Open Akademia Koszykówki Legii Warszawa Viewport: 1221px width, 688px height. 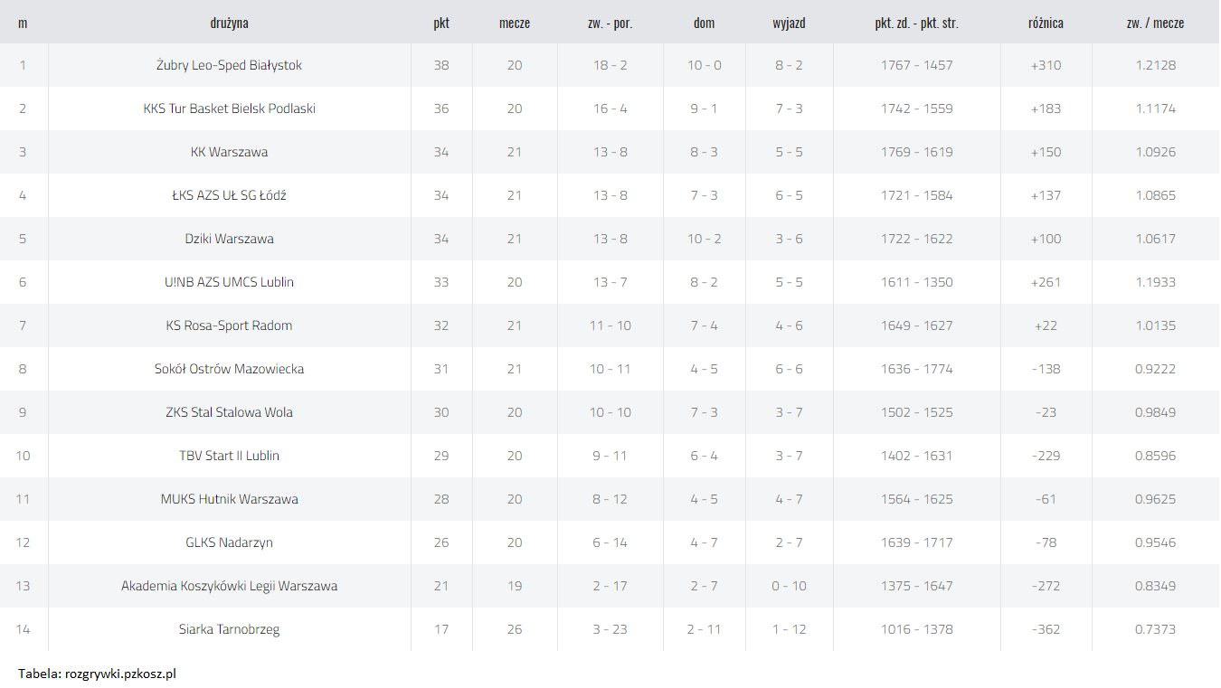[229, 586]
